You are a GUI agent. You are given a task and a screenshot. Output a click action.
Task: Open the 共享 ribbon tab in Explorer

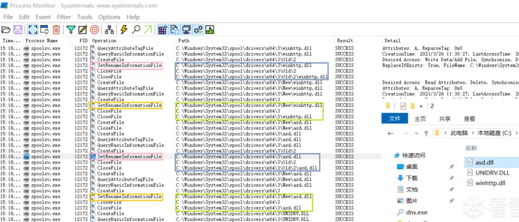pos(445,119)
